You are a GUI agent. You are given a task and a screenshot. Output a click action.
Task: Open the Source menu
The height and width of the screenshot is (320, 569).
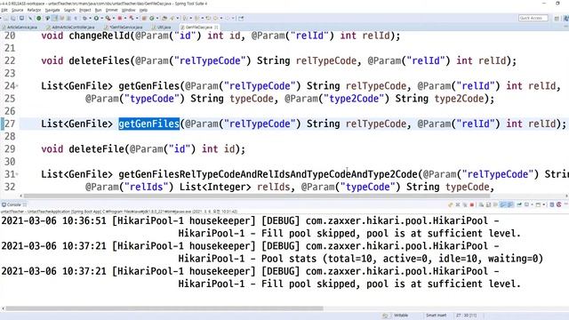coord(17,10)
